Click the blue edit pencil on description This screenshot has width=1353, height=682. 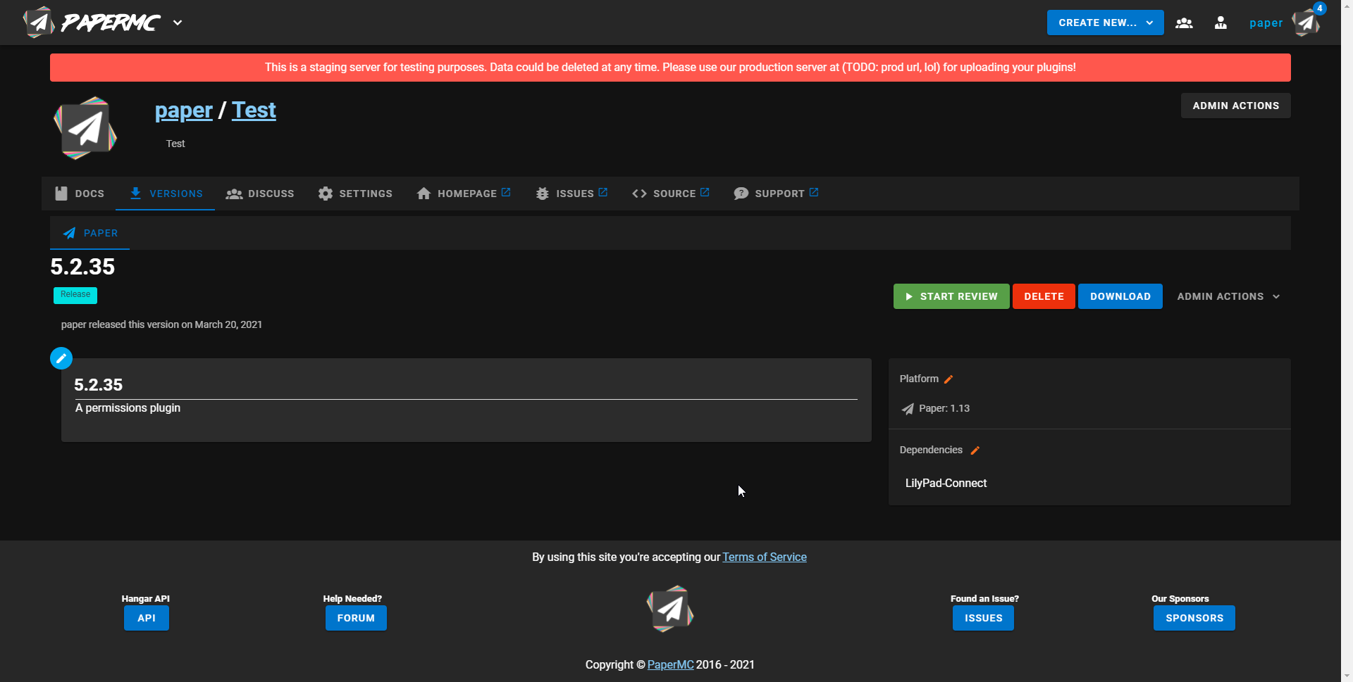click(61, 358)
